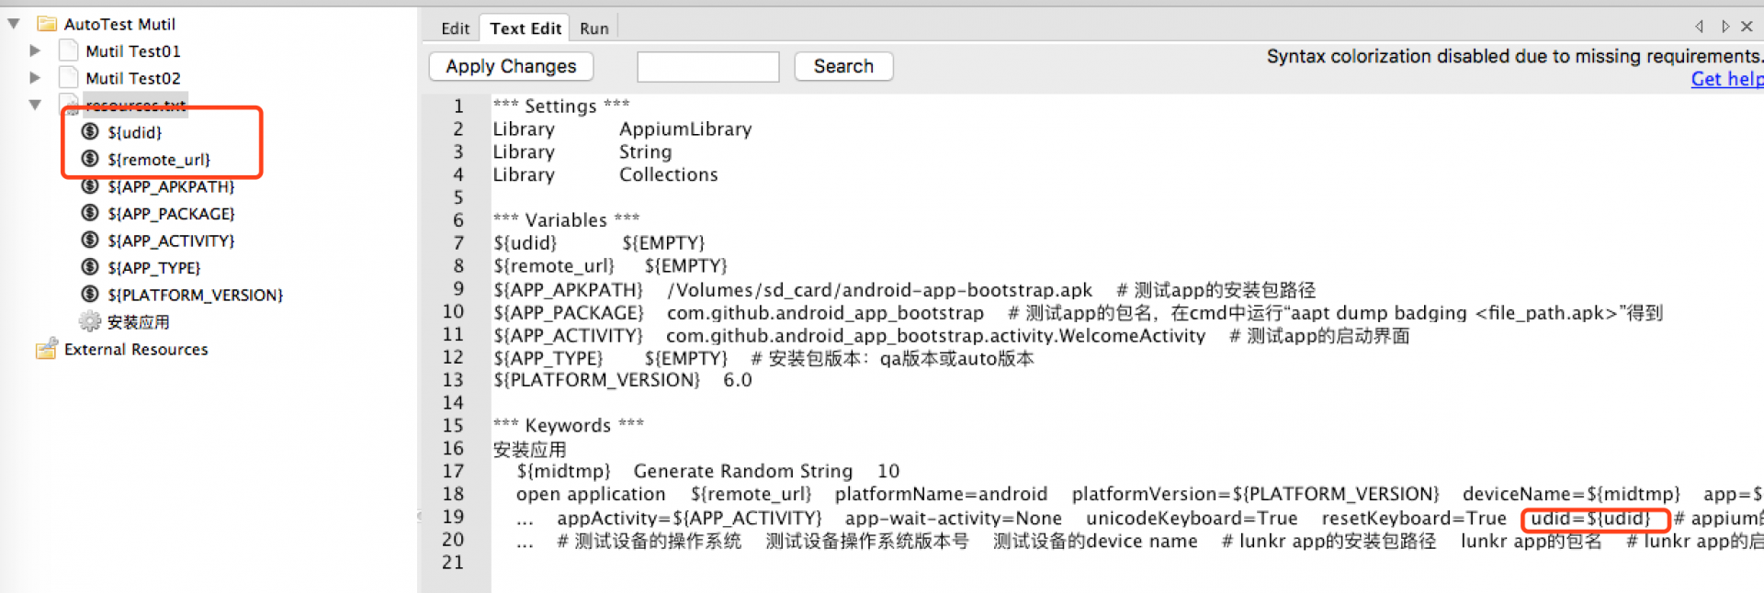This screenshot has width=1764, height=593.
Task: Select ${APP_ACTIVITY} variable in tree
Action: [171, 241]
